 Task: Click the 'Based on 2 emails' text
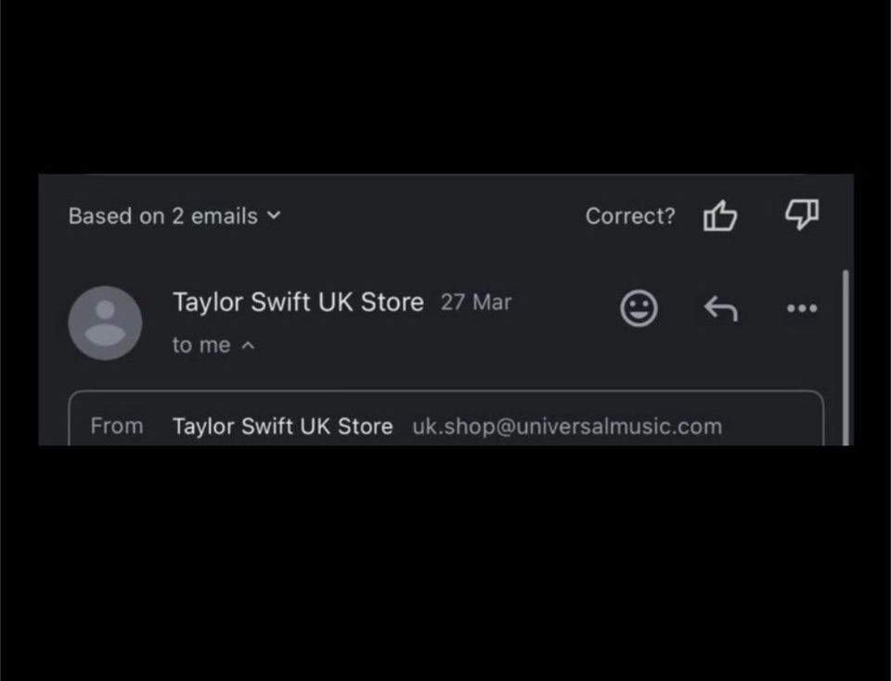coord(162,216)
